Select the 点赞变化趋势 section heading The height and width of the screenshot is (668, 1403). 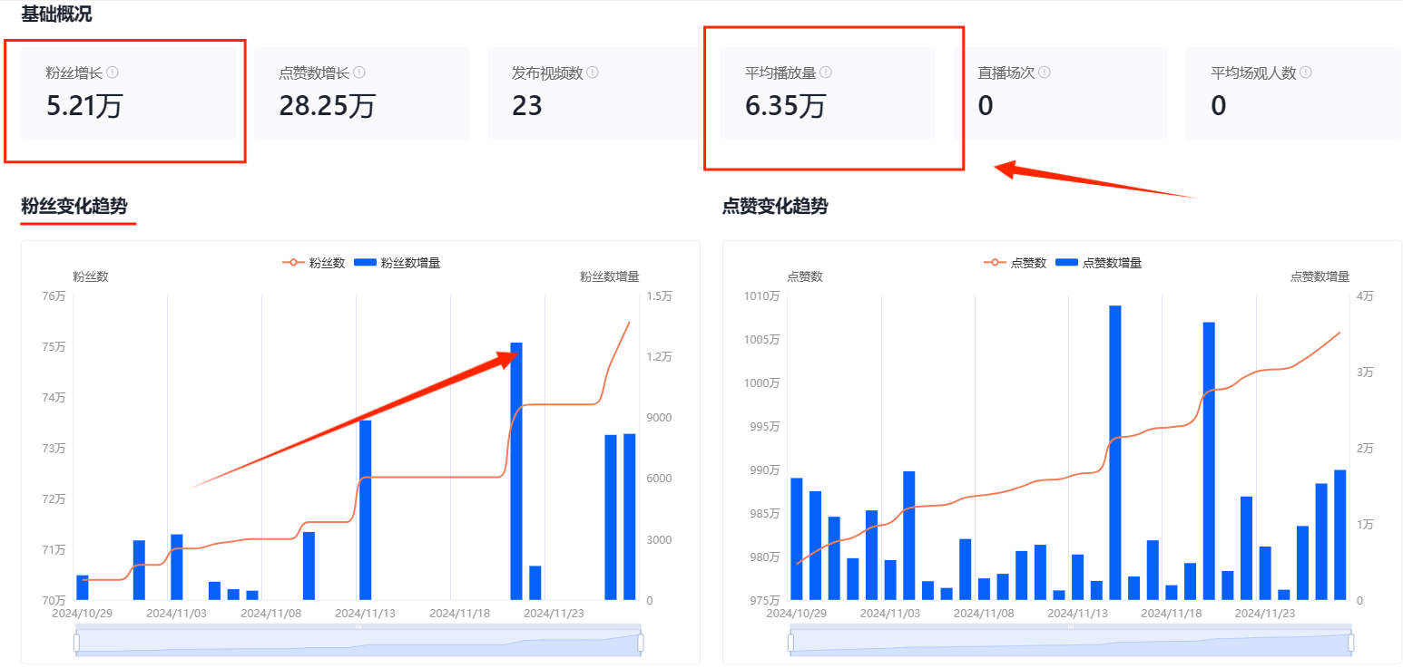775,207
